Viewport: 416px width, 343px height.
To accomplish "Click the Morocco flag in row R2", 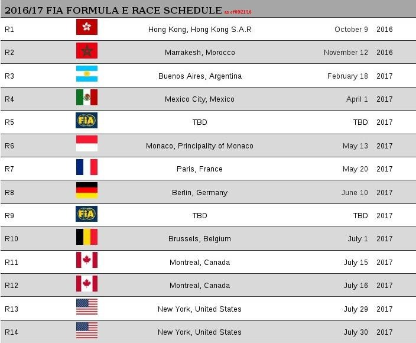I will pyautogui.click(x=87, y=50).
